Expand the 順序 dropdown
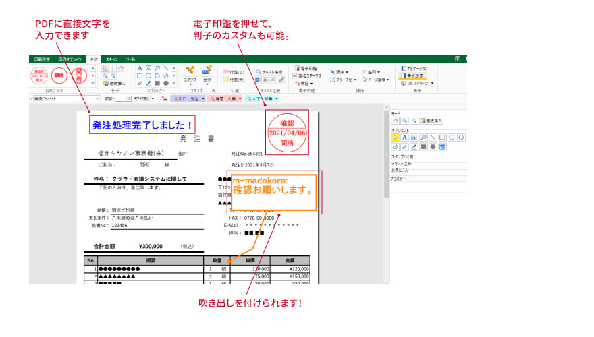This screenshot has height=337, width=594. [x=340, y=72]
